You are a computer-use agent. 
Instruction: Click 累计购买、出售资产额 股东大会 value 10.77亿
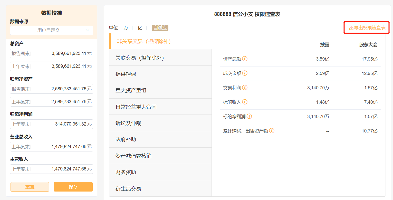tap(370, 131)
